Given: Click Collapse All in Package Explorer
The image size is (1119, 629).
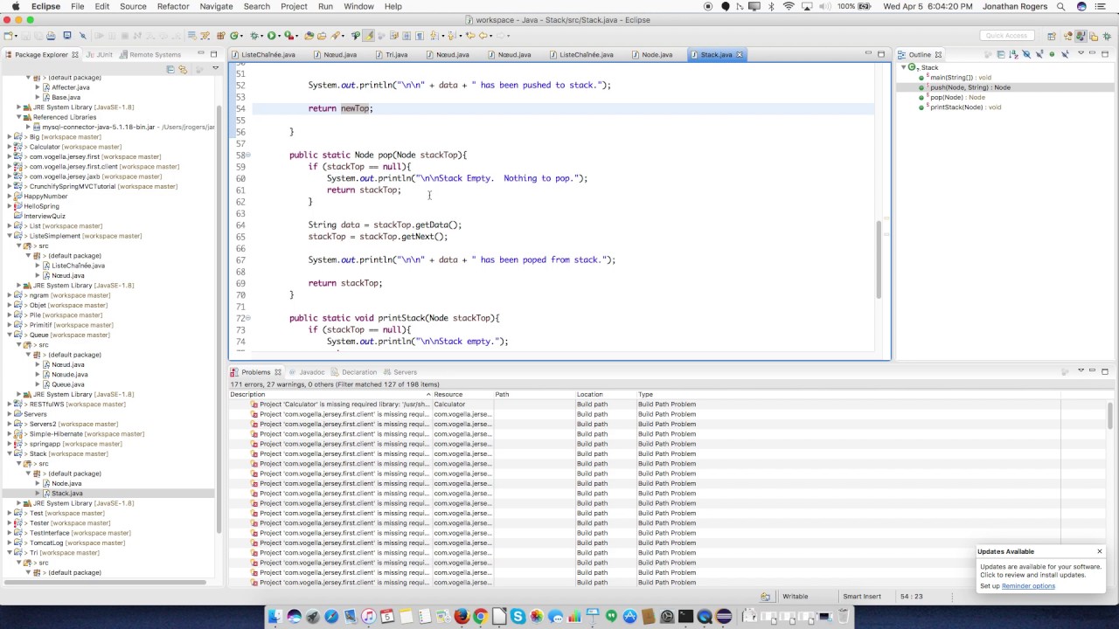Looking at the screenshot, I should point(171,69).
